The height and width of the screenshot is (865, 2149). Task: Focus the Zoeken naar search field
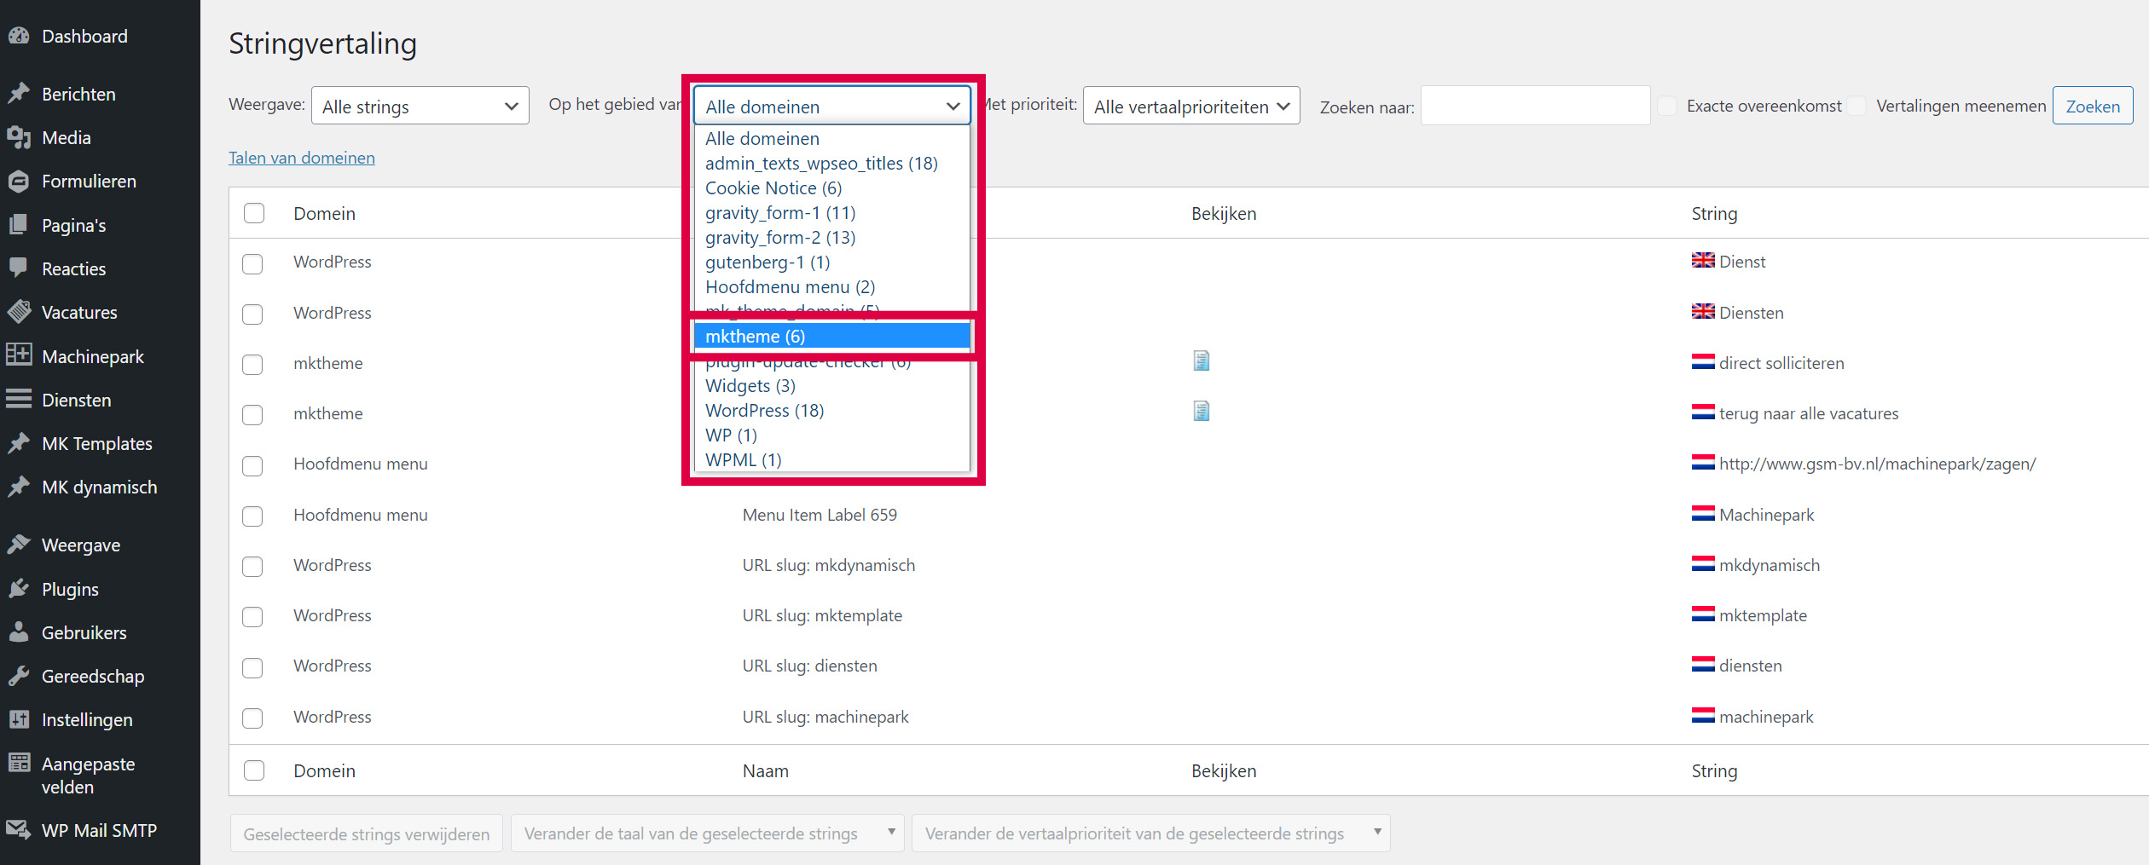coord(1535,106)
